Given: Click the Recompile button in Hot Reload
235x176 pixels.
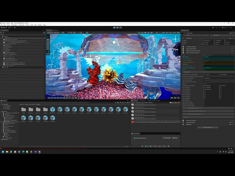Looking at the screenshot, I should pyautogui.click(x=167, y=138).
